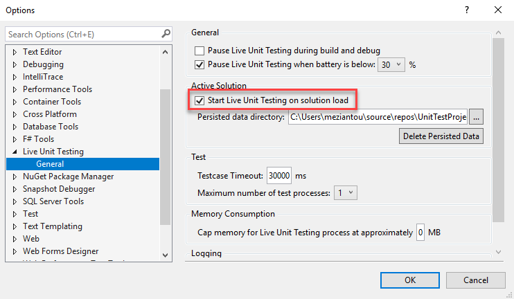
Task: Collapse the Live Unit Testing node
Action: tap(15, 152)
